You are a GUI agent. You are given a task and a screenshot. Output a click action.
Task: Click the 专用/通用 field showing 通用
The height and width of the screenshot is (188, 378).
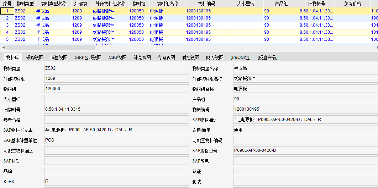(x=305, y=130)
